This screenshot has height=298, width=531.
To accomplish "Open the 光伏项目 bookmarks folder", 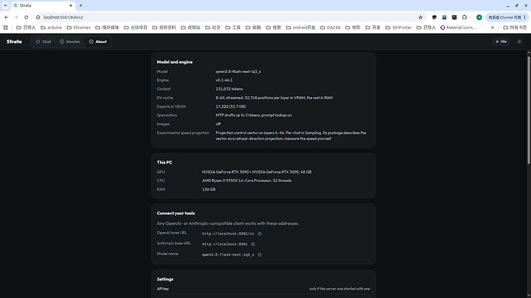I will (x=135, y=28).
